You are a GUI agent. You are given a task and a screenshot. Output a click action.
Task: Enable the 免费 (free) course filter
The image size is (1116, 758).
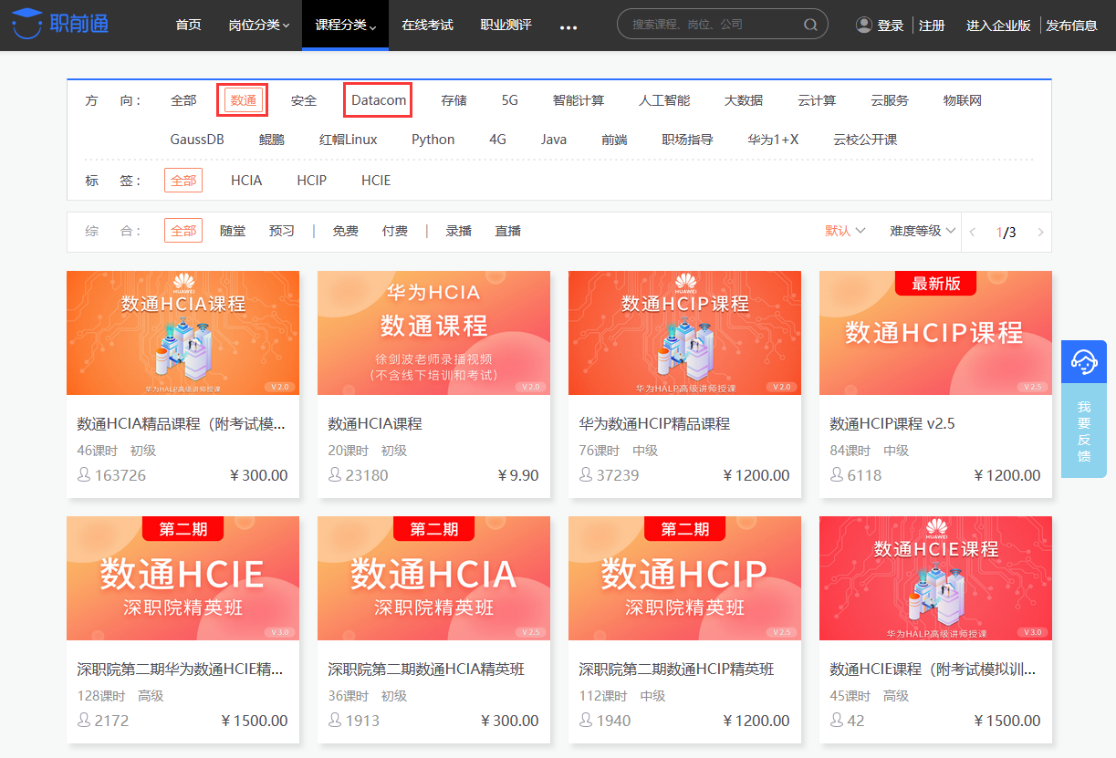click(345, 231)
